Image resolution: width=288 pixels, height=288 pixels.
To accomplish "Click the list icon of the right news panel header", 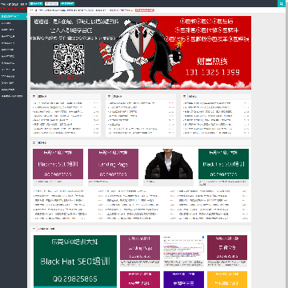I will (184, 96).
